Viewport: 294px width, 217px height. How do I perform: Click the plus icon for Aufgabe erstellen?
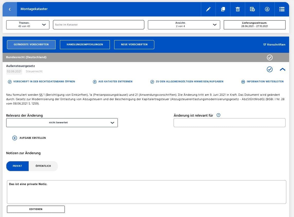pos(15,138)
